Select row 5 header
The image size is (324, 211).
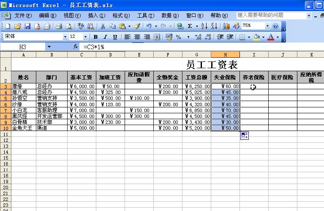5,98
